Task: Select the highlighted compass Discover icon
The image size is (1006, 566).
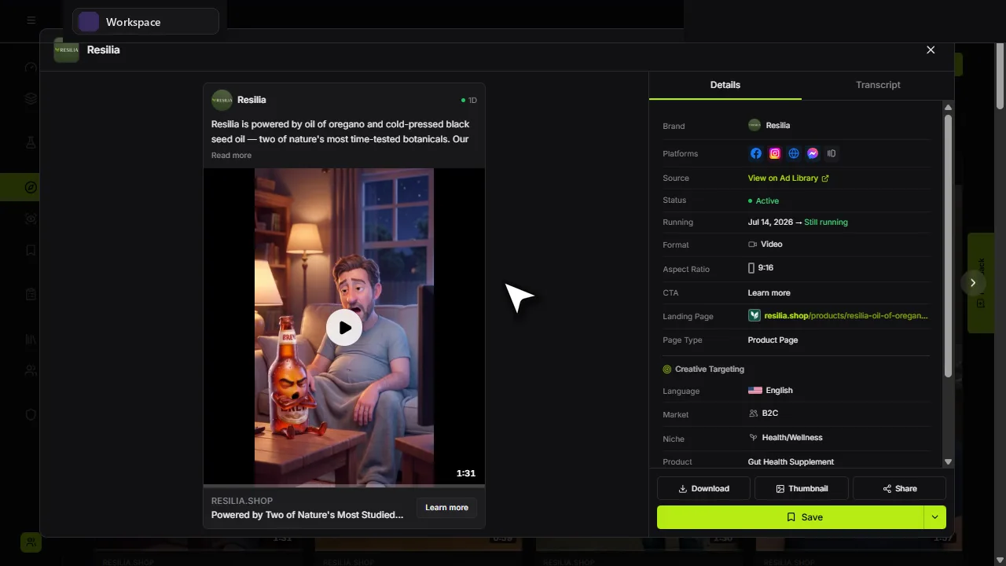Action: coord(31,187)
